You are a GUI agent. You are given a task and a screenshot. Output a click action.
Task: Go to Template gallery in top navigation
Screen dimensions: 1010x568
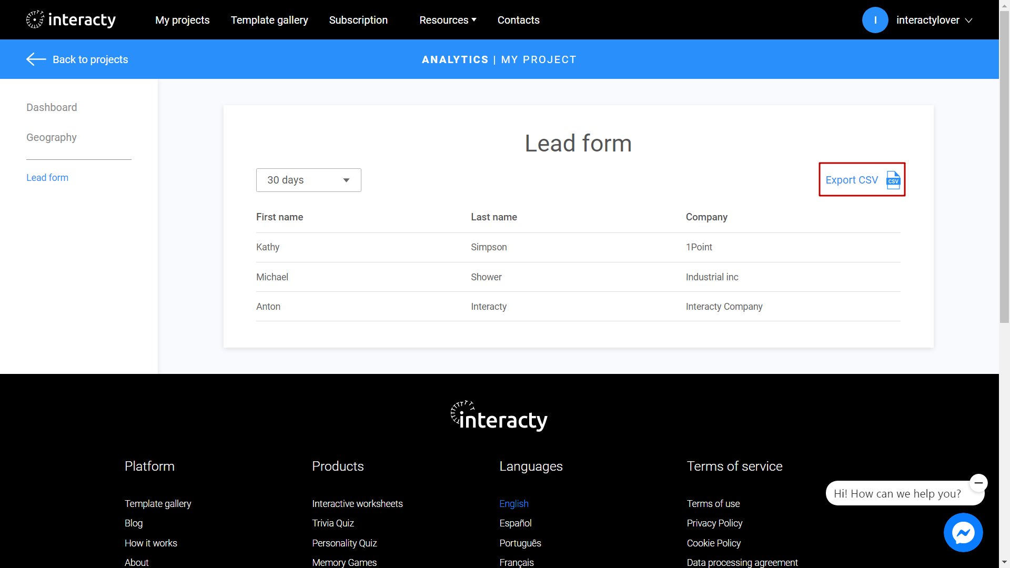(x=269, y=20)
